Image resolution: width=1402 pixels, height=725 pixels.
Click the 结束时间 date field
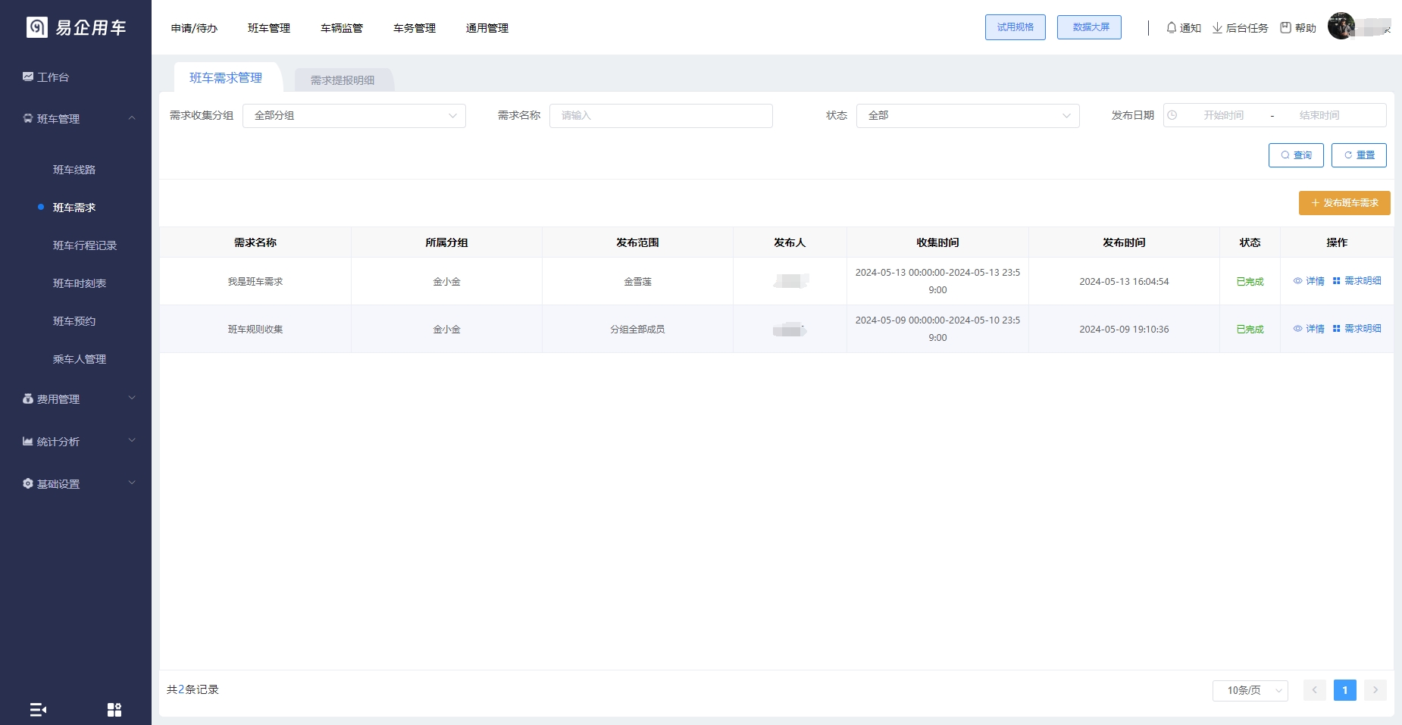[x=1319, y=115]
